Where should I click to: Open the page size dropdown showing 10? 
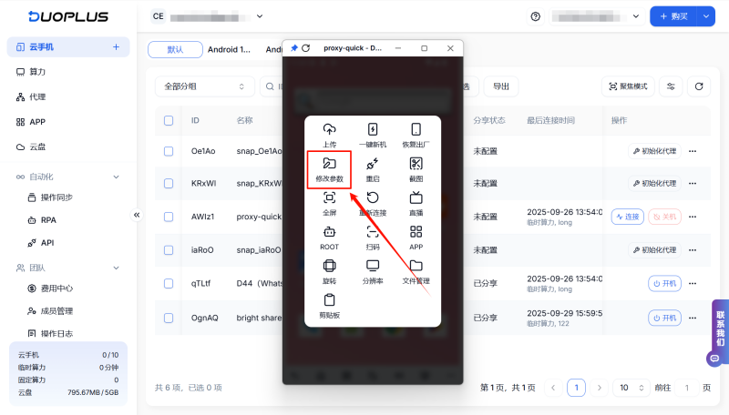click(631, 388)
